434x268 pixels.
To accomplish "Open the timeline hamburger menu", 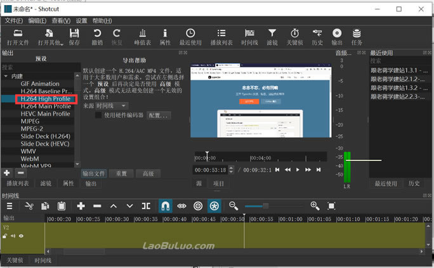I will click(10, 206).
